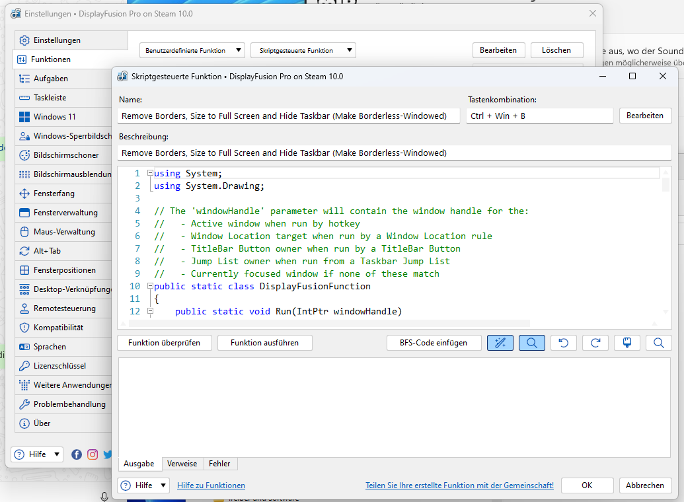The image size is (684, 502).
Task: Click the microphone icon on the taskbar
Action: click(x=104, y=497)
